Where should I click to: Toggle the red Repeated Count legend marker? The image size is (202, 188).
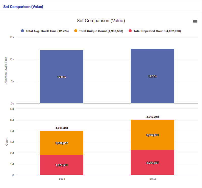click(x=130, y=31)
